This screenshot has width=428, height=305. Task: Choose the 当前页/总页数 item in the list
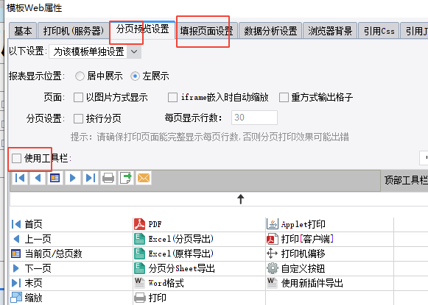46,254
